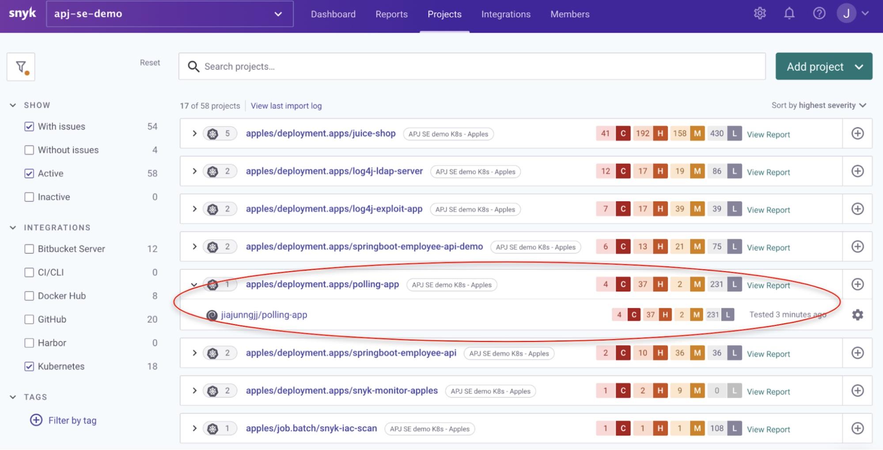Image resolution: width=883 pixels, height=450 pixels.
Task: Open the user menu chevron beside avatar
Action: [x=865, y=14]
